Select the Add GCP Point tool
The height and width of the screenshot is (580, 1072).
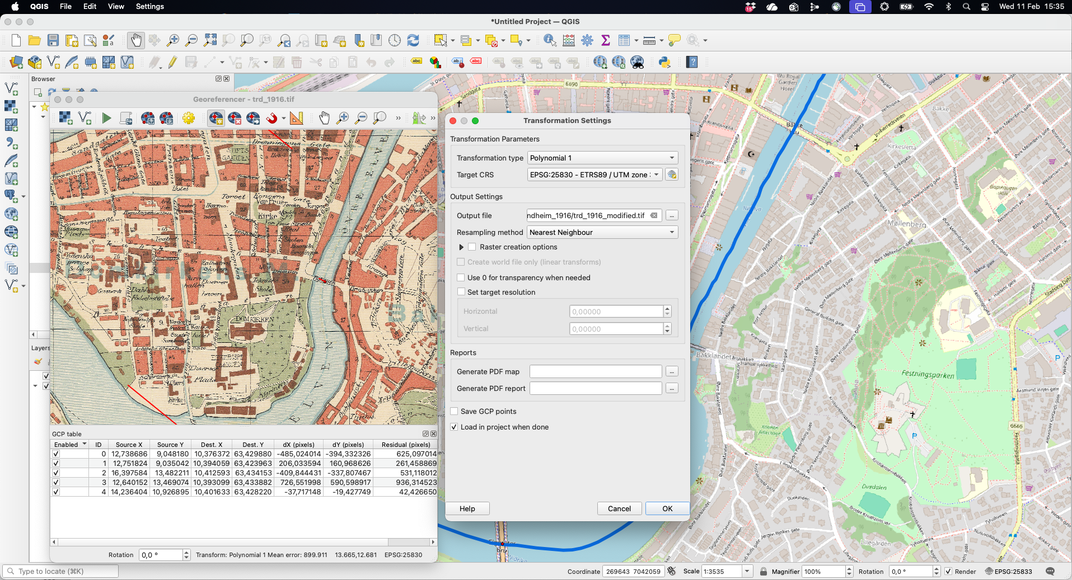click(x=216, y=118)
